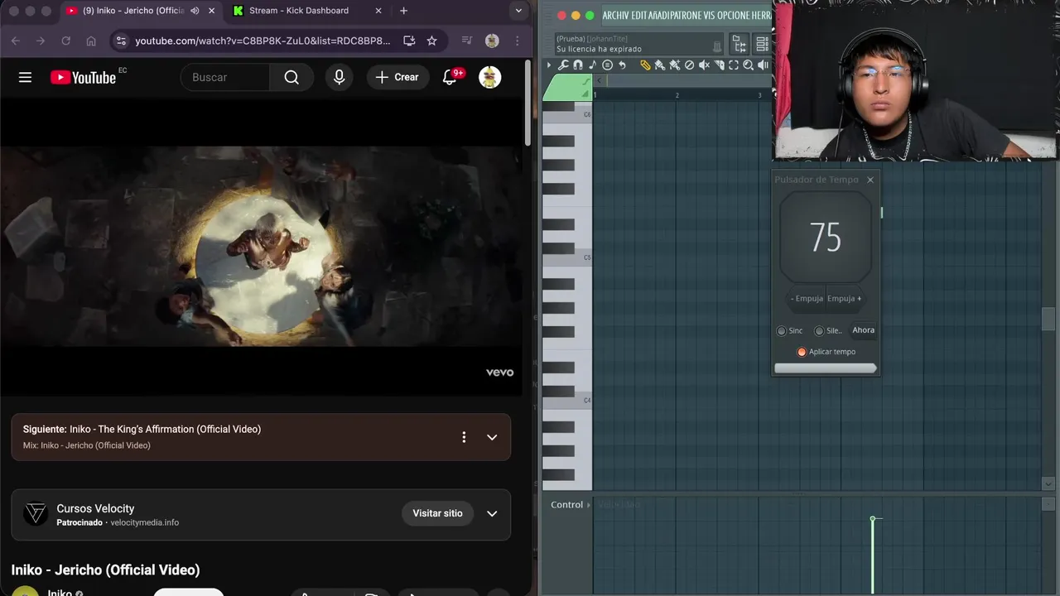Viewport: 1060px width, 596px height.
Task: Undo with the piano roll arrow icon
Action: (622, 65)
